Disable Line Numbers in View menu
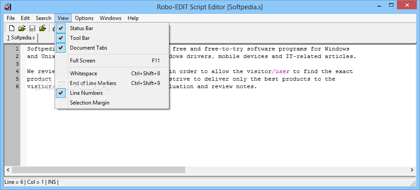This screenshot has width=420, height=190. [112, 93]
